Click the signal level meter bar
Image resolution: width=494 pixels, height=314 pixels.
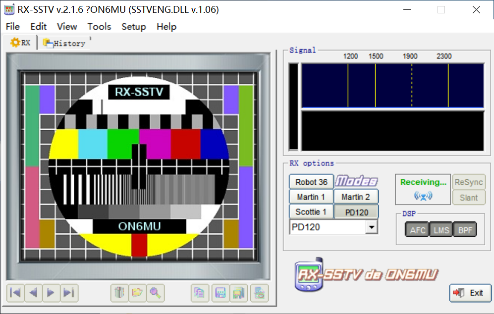point(294,107)
